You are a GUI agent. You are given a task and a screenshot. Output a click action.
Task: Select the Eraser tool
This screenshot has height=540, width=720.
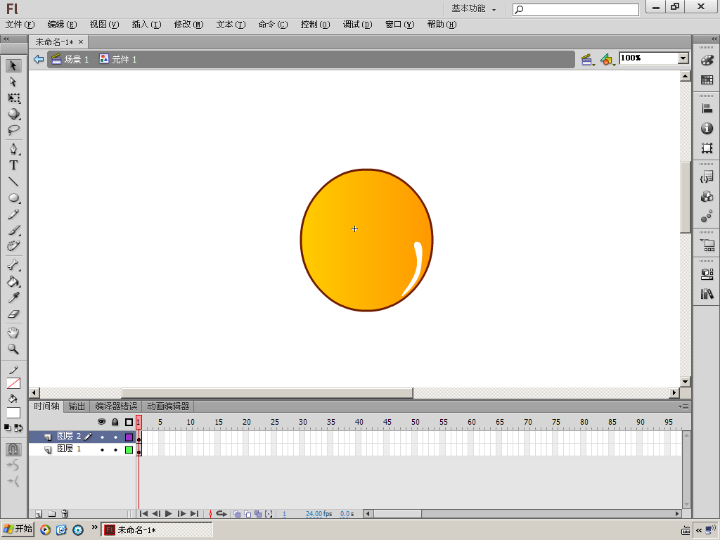pyautogui.click(x=13, y=314)
